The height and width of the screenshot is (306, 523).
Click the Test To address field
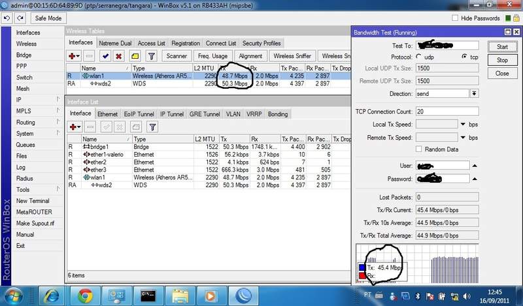(447, 45)
